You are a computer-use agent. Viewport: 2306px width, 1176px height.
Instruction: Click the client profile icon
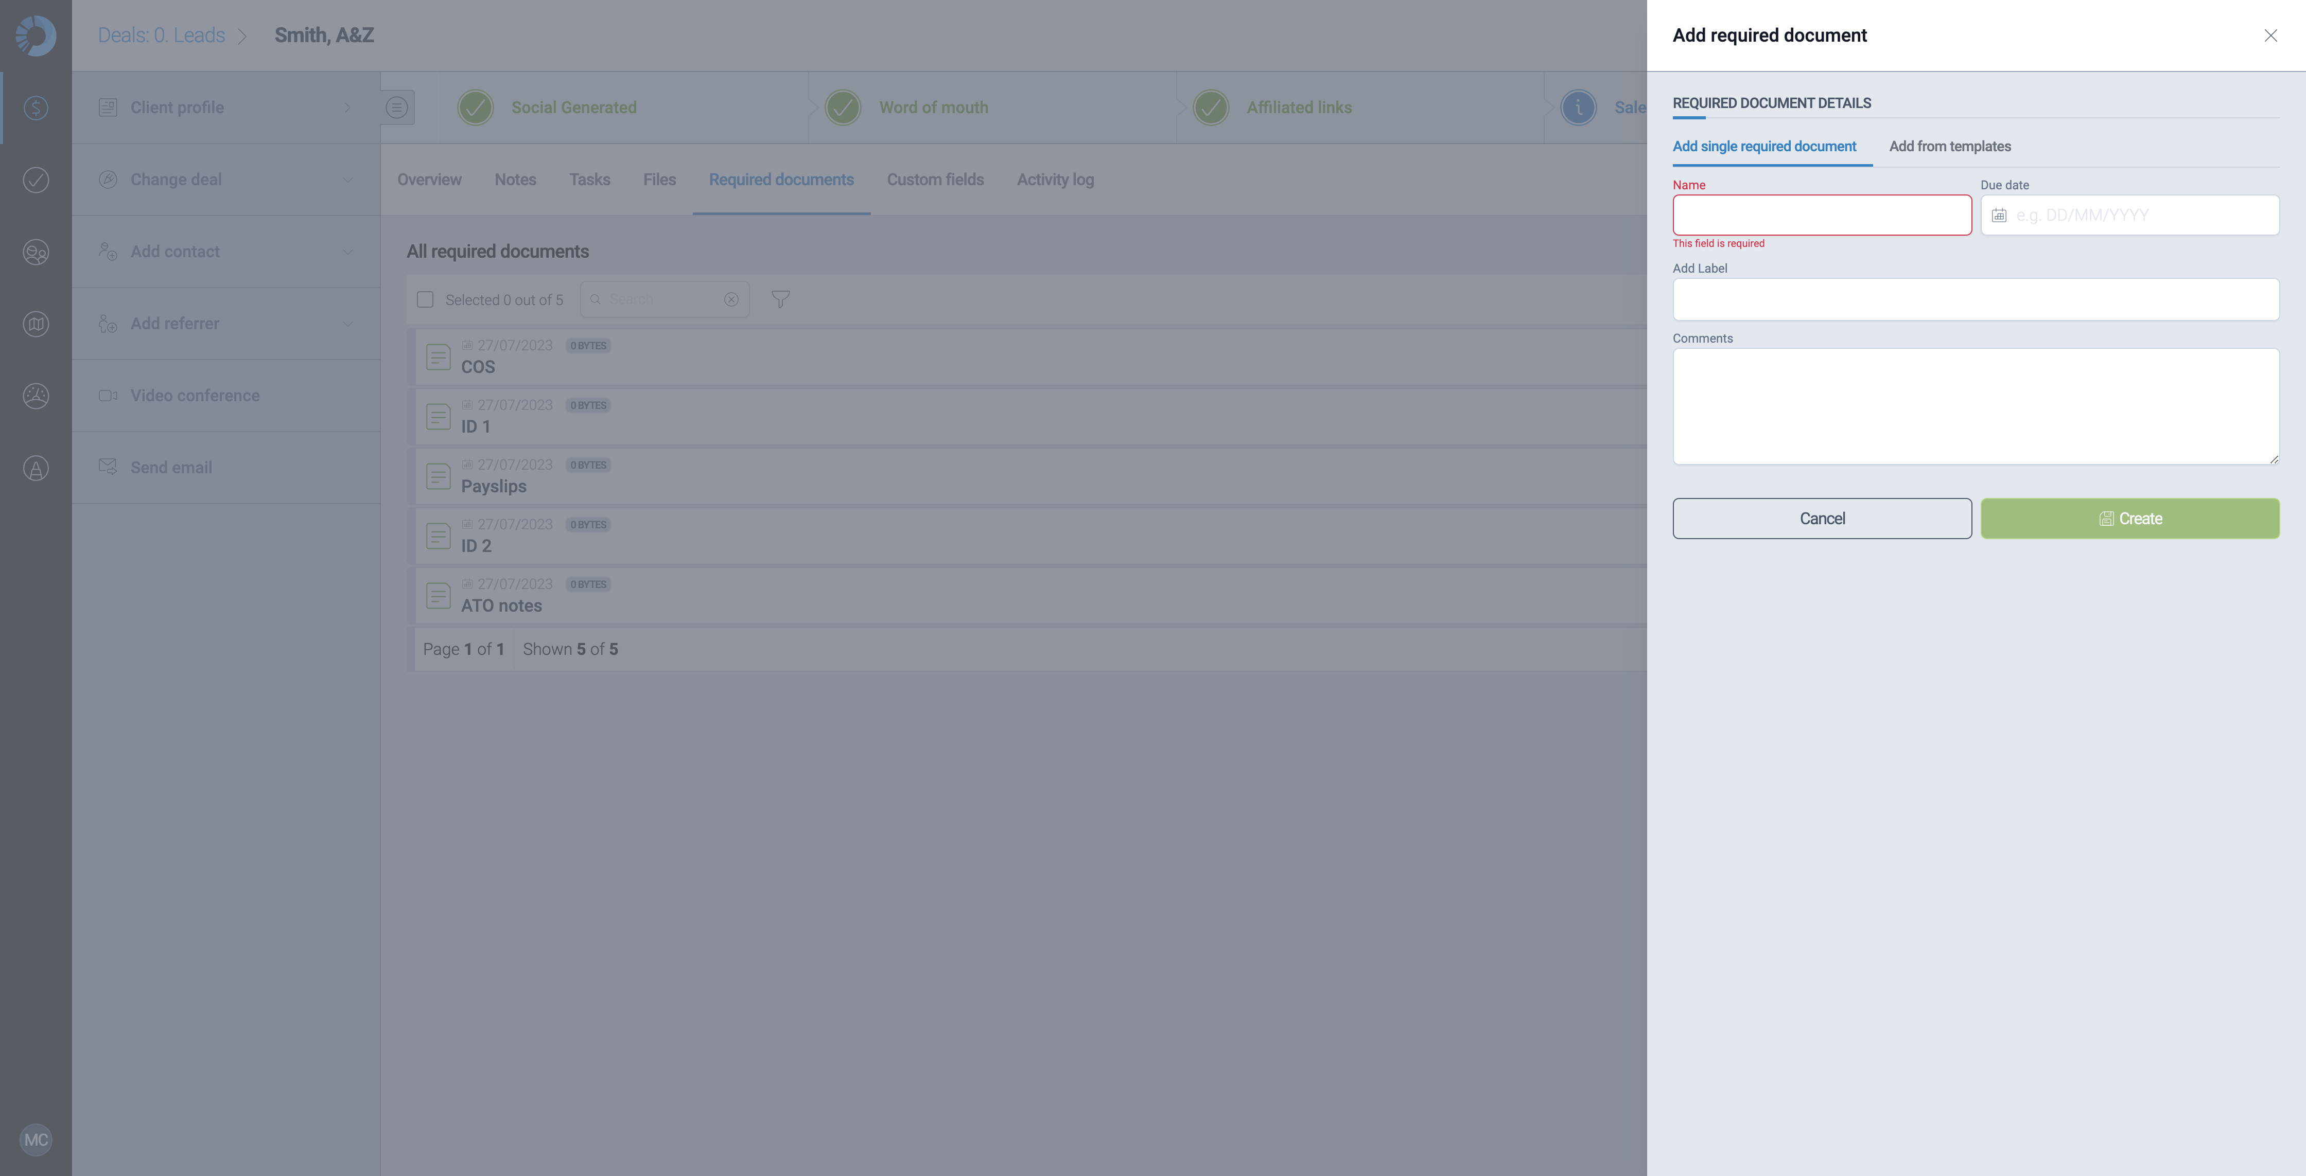coord(107,106)
